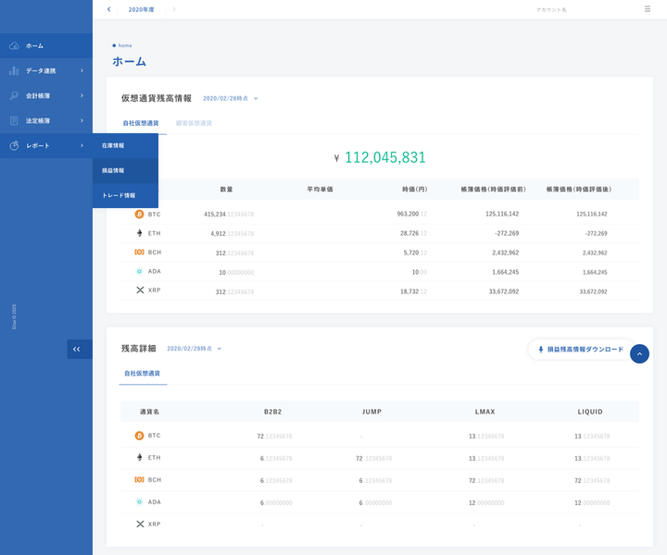The width and height of the screenshot is (667, 555).
Task: Go to previous fiscal year arrow
Action: tap(109, 9)
